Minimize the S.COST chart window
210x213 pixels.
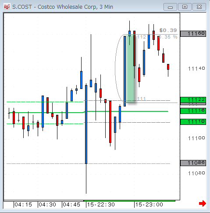pos(170,7)
